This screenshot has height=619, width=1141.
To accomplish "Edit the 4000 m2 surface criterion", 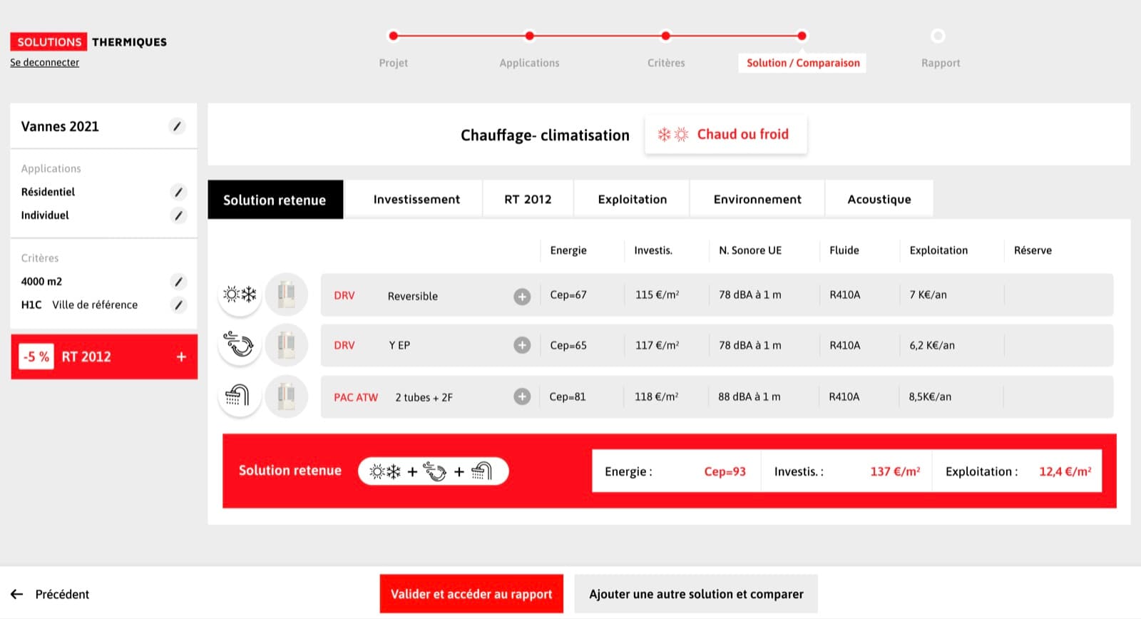I will 178,282.
